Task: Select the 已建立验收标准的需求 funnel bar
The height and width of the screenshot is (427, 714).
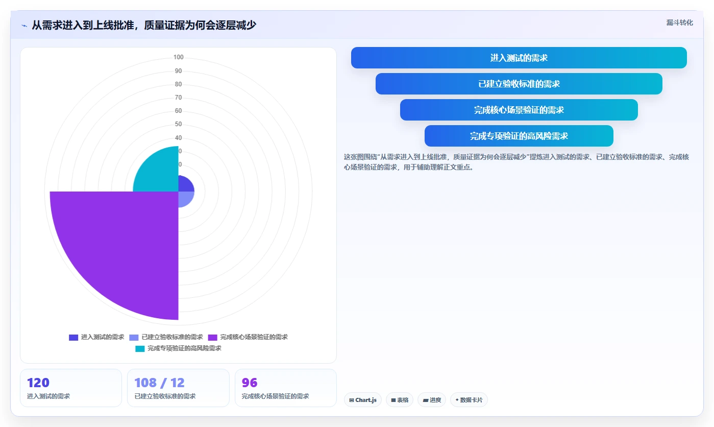Action: [519, 84]
